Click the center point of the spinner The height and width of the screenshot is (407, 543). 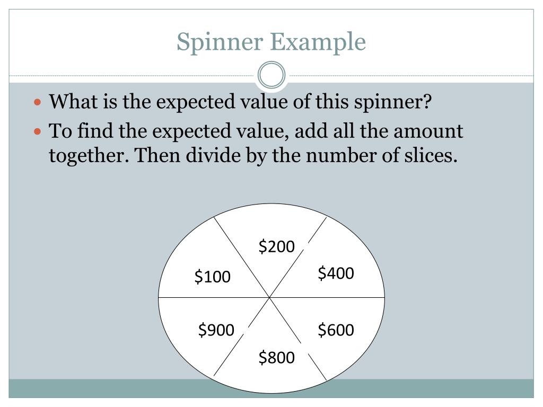coord(269,297)
